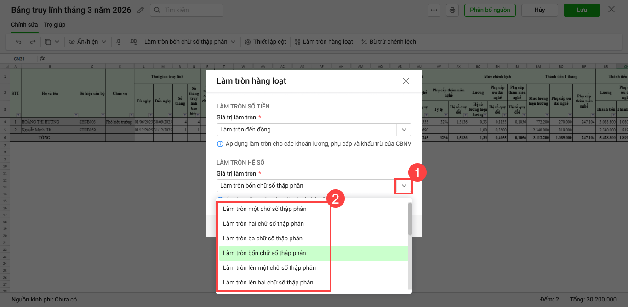
Task: Click the green Lưu button
Action: [582, 10]
